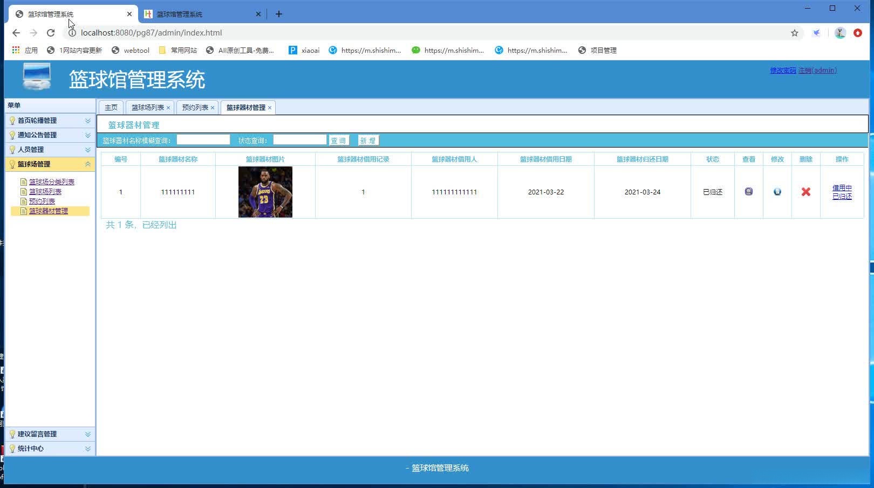Close the 篮球场列表 tab
The width and height of the screenshot is (874, 488).
[168, 108]
